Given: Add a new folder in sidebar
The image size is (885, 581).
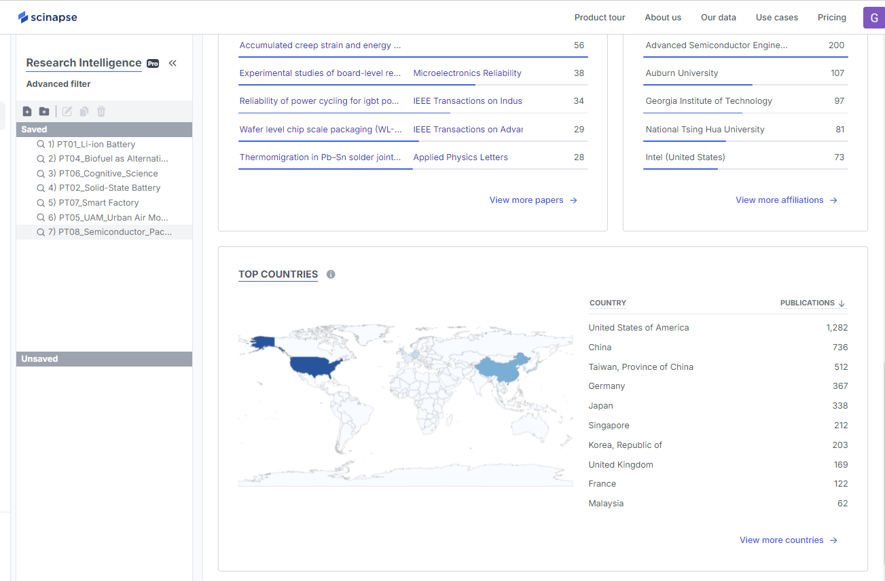Looking at the screenshot, I should (44, 111).
